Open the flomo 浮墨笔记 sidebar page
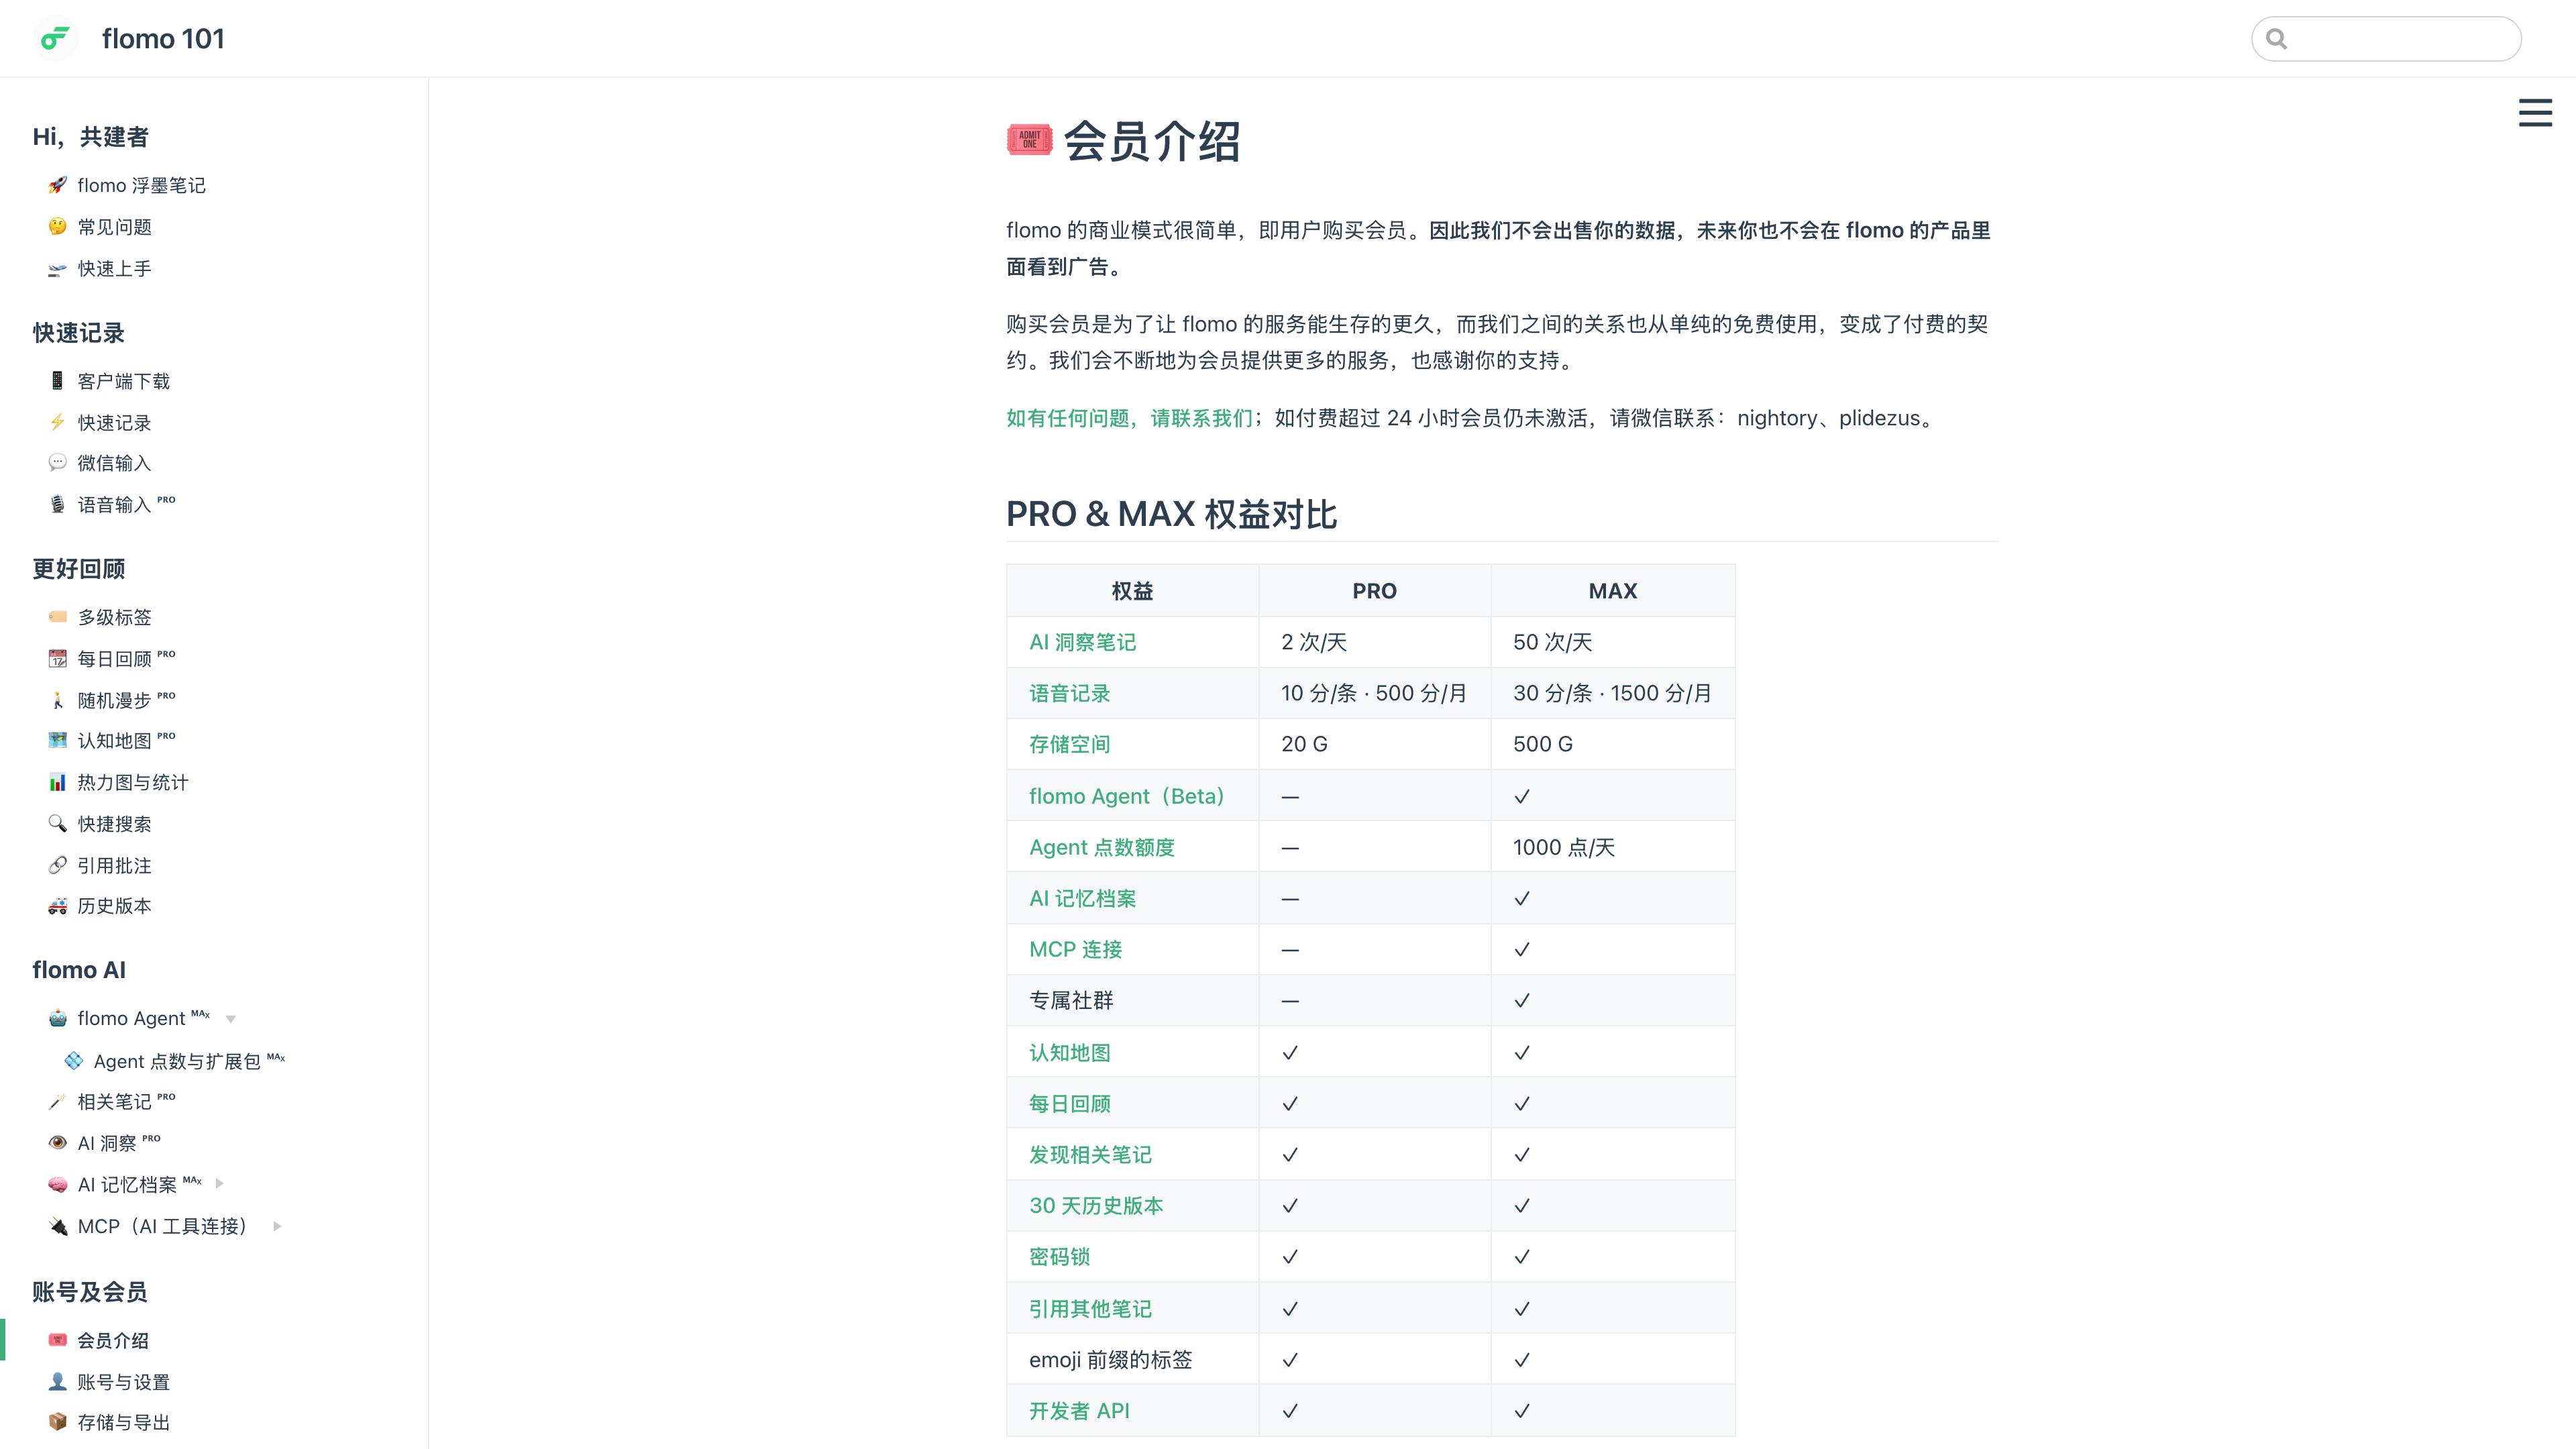 141,185
